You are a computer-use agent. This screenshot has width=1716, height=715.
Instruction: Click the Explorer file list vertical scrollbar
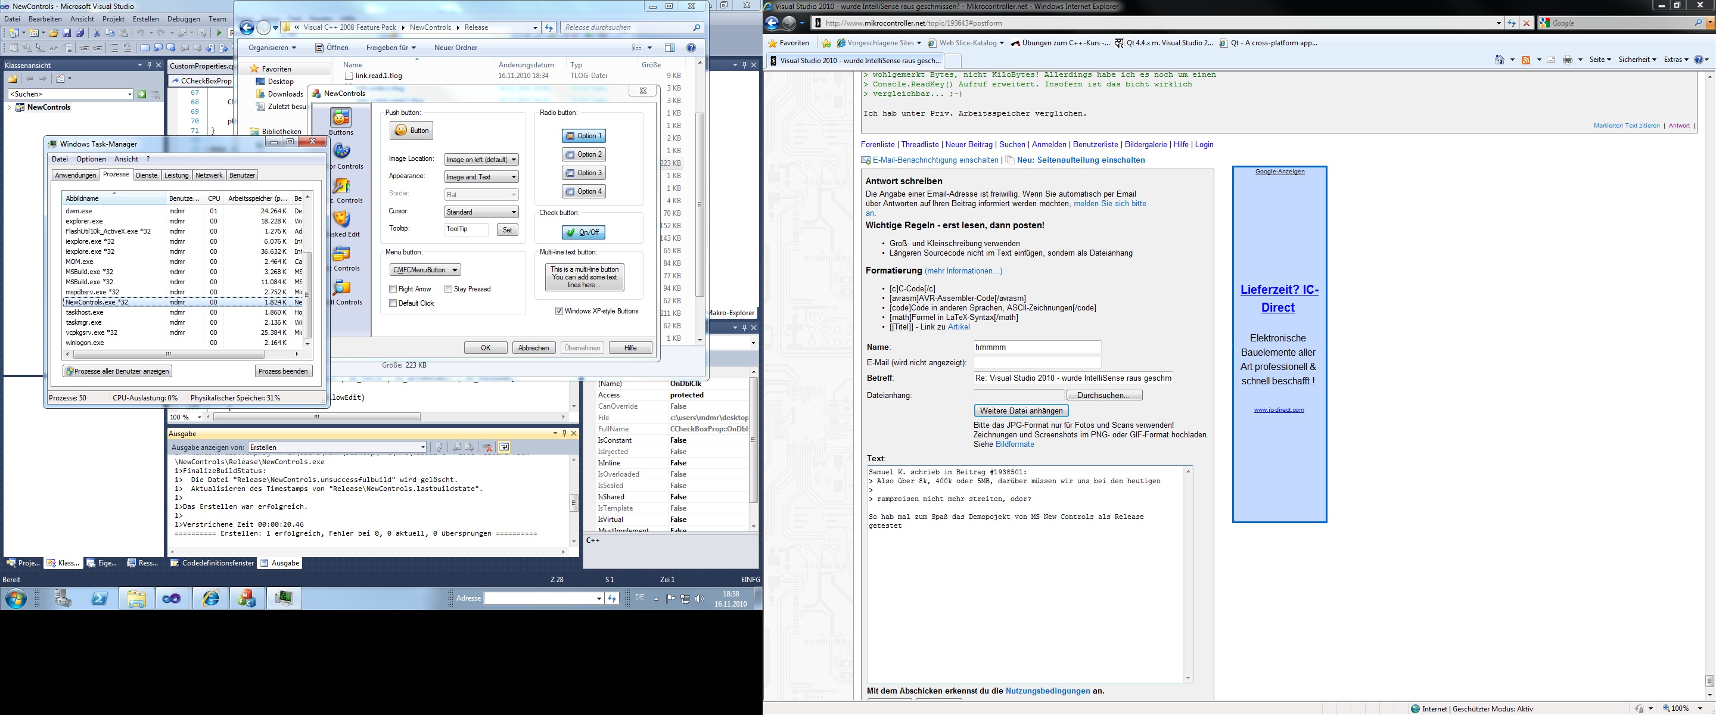(700, 200)
